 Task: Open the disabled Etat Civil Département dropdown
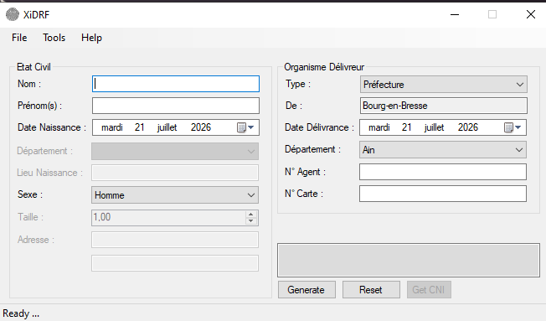[175, 151]
